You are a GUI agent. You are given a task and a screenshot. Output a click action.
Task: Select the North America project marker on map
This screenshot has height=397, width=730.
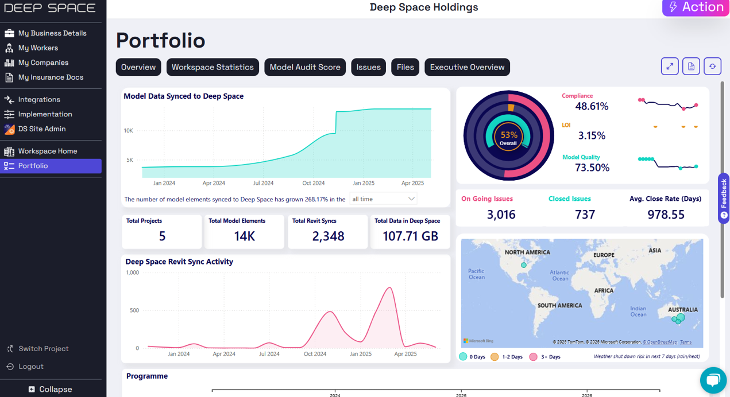point(524,266)
